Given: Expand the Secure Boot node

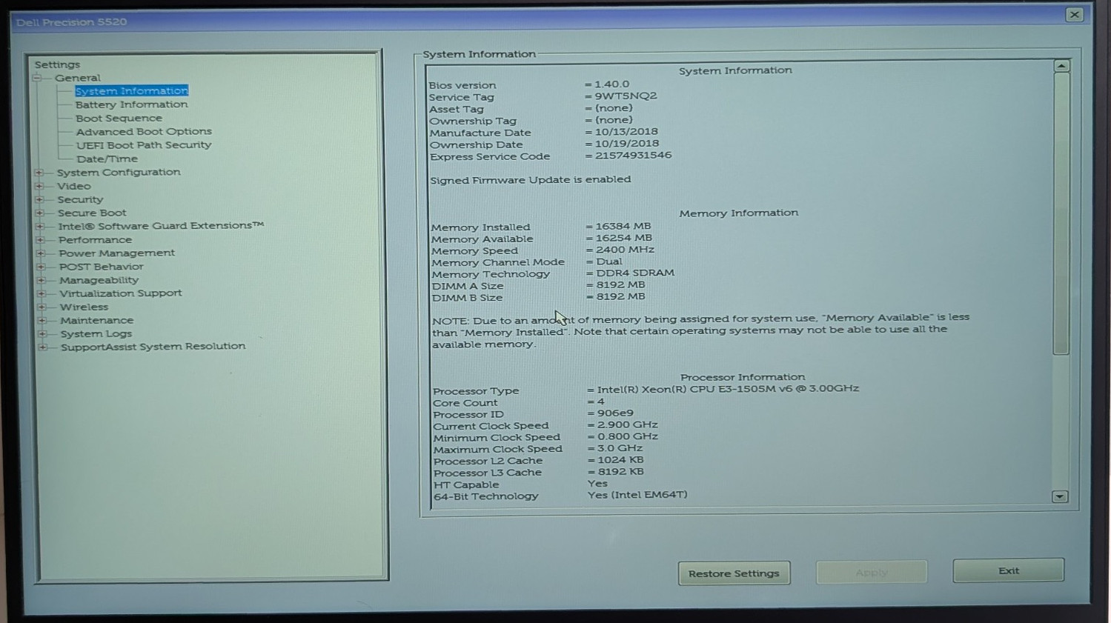Looking at the screenshot, I should click(x=39, y=213).
